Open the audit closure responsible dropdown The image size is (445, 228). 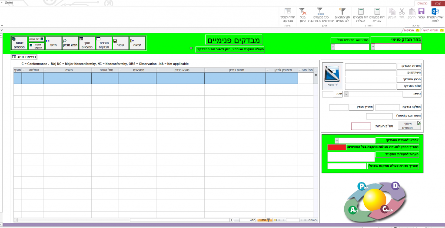tap(336, 140)
